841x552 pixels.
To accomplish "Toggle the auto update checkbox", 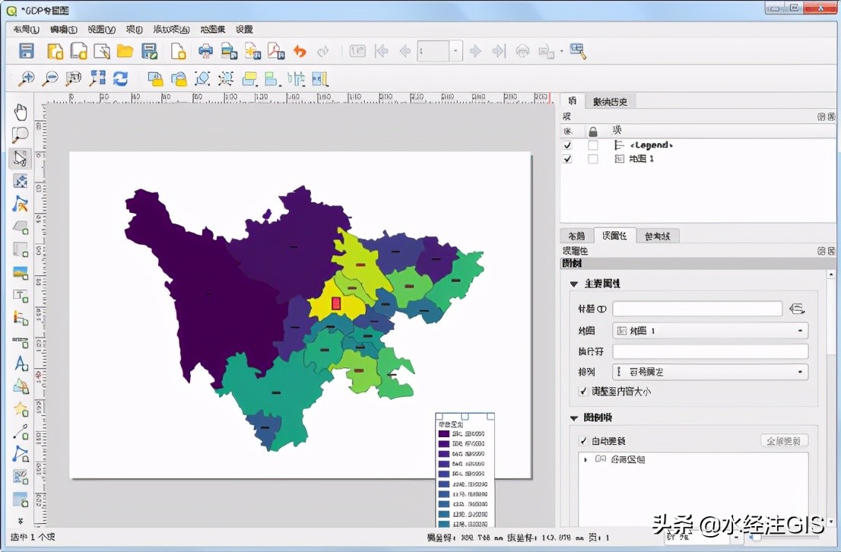I will 583,441.
